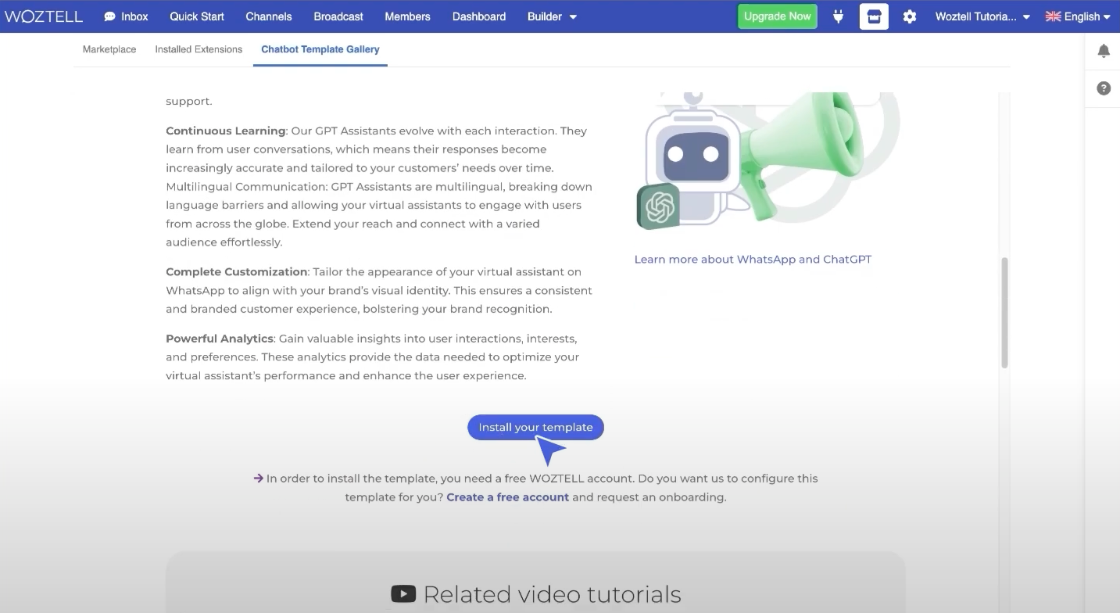
Task: Click the page vertical scrollbar thumb
Action: point(1004,313)
